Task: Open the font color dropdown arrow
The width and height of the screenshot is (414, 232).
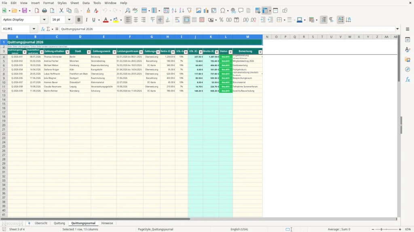Action: click(x=111, y=20)
